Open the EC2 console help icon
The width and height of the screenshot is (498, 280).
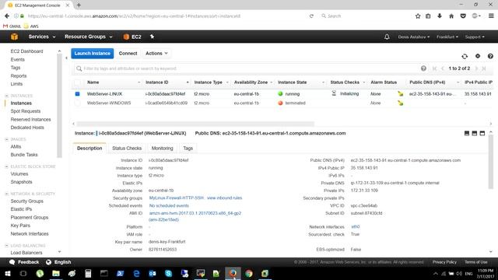click(x=490, y=56)
